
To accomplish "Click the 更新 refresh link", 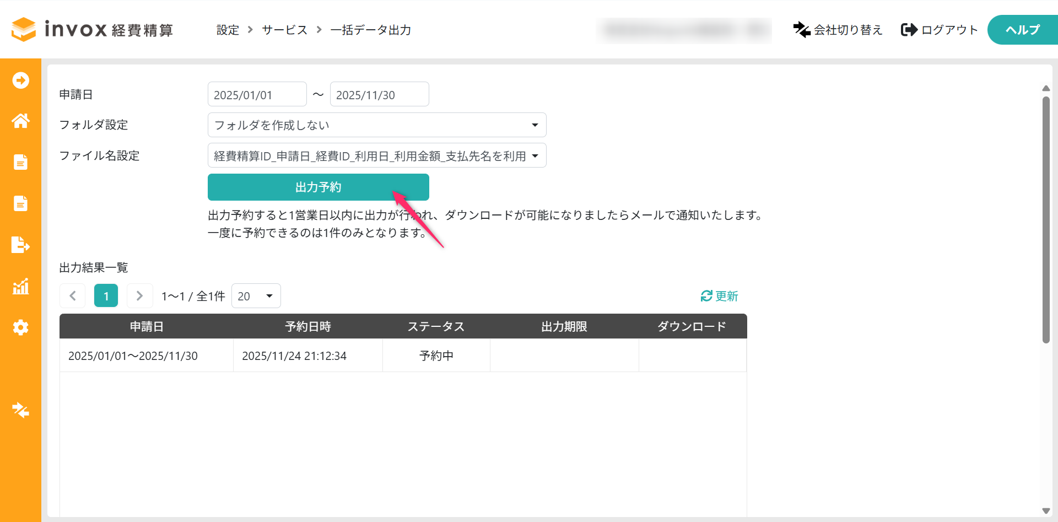I will (719, 297).
